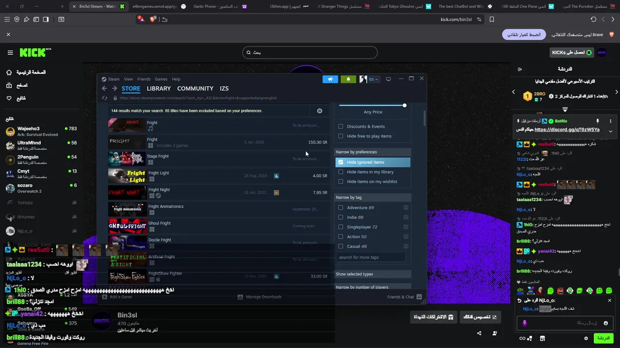Open emoji picker in chat input
This screenshot has height=348, width=620.
(605, 323)
